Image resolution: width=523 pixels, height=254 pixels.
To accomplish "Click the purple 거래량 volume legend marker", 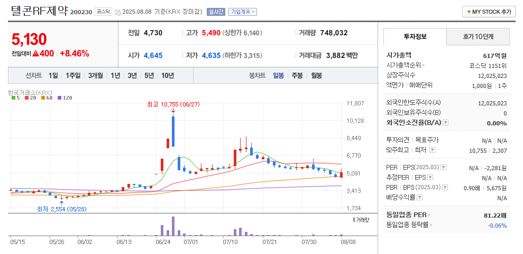I will pos(354,220).
